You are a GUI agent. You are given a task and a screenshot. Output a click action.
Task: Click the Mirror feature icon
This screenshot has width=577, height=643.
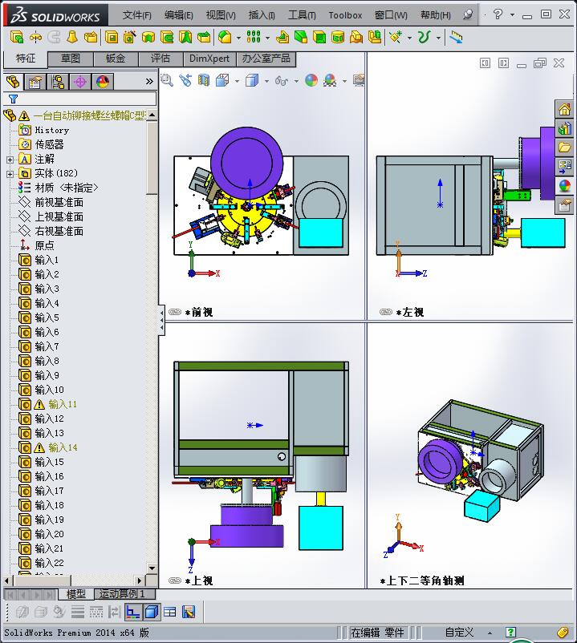coord(375,38)
